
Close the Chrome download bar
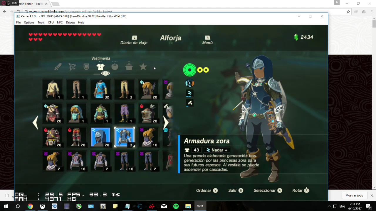[372, 195]
